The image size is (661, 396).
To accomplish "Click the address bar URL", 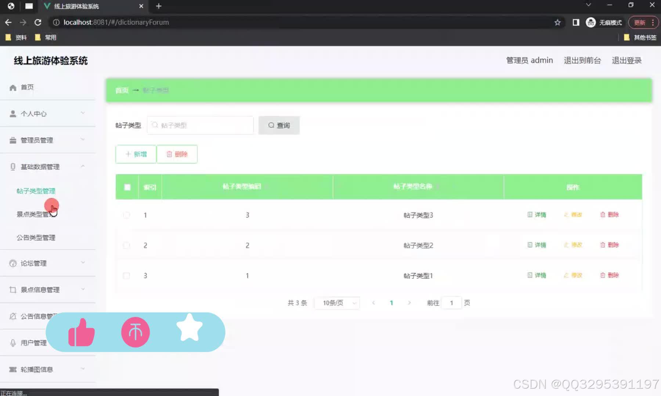I will coord(116,22).
